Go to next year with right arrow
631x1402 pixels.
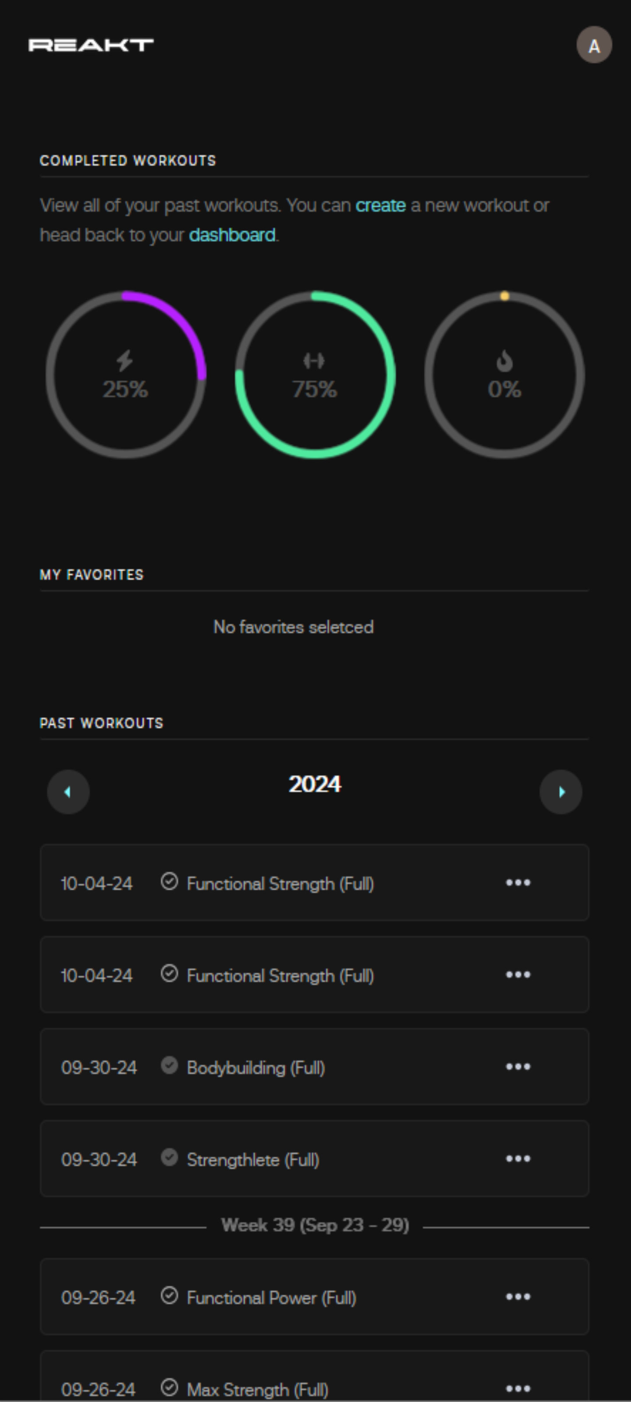(561, 792)
